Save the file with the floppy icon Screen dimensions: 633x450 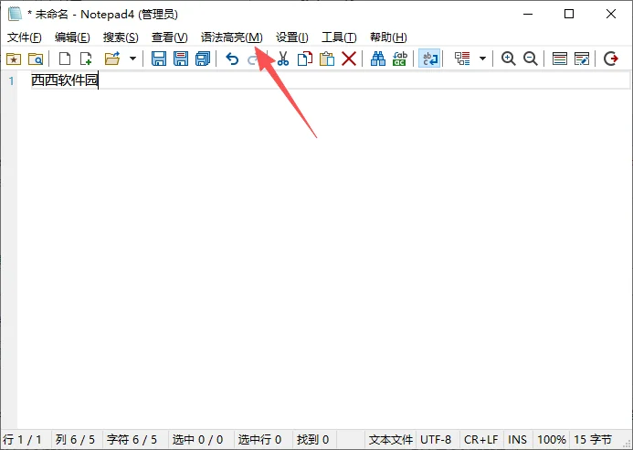[159, 59]
